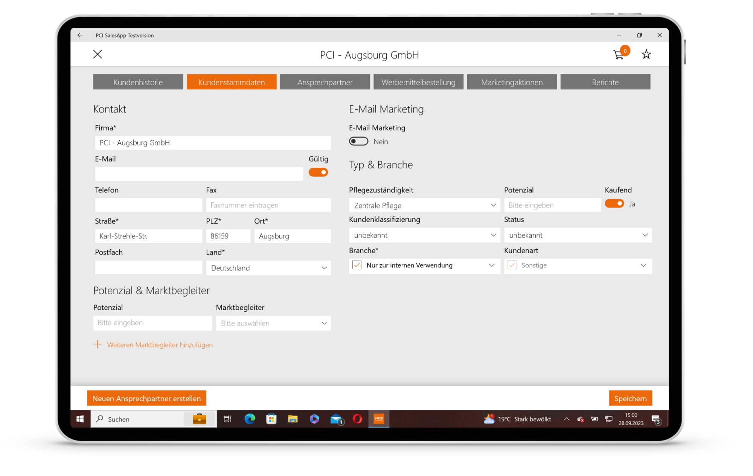Click the briefcase icon in the search box

coord(199,419)
